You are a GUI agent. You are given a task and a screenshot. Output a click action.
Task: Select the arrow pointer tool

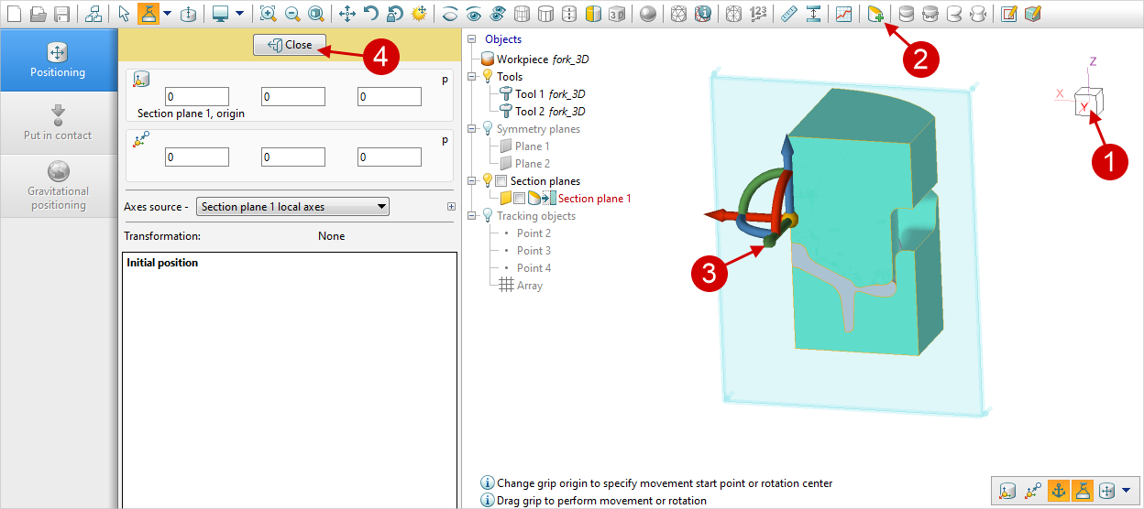pos(125,14)
